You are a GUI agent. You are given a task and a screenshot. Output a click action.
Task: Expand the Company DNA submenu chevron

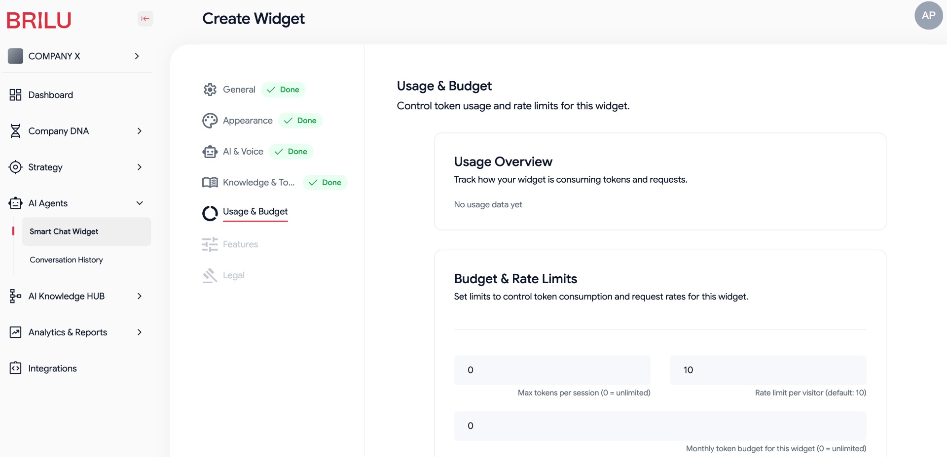tap(140, 131)
